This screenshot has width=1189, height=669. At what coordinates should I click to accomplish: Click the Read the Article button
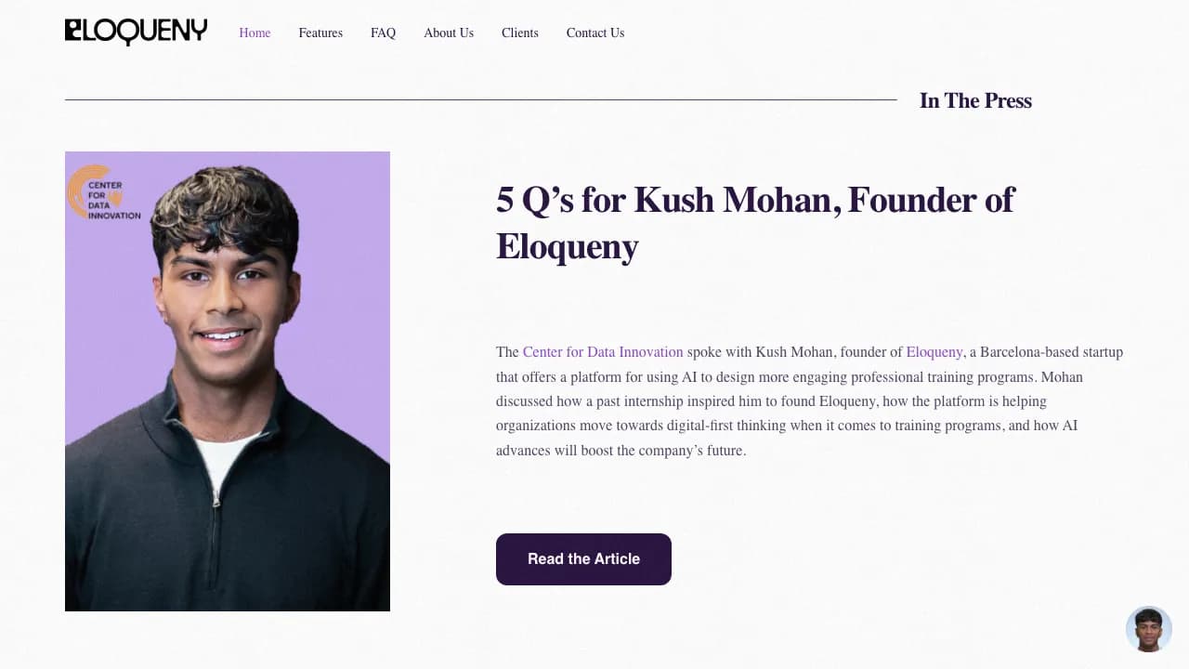tap(583, 558)
